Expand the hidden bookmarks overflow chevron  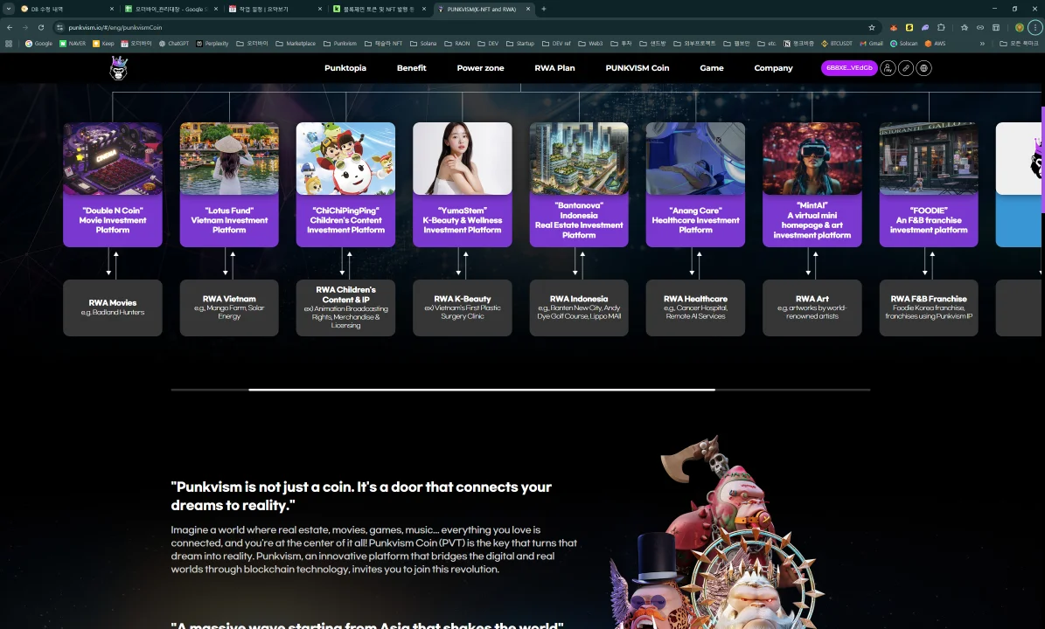[x=982, y=43]
